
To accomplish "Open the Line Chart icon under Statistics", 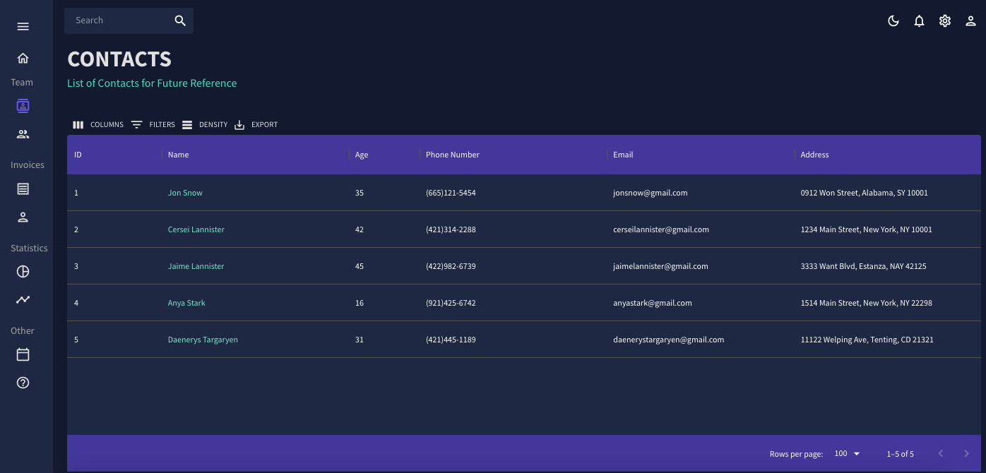I will [23, 299].
